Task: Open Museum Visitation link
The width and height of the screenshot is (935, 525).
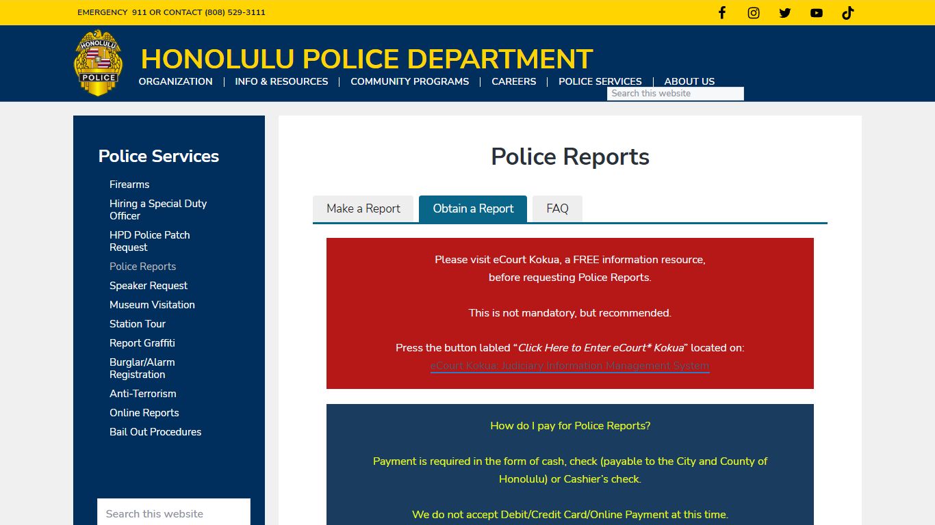Action: 152,305
